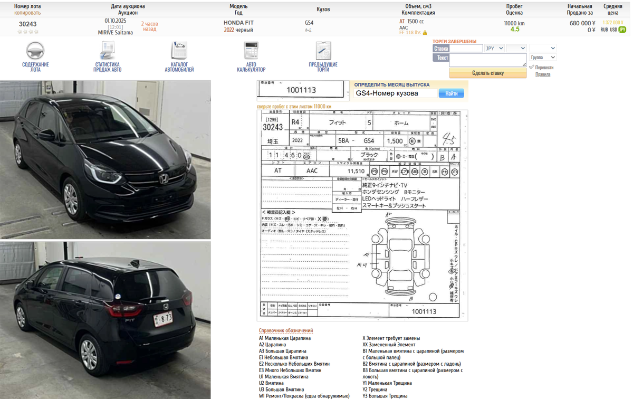This screenshot has width=633, height=399.
Task: Click the rating stars under lot 30243
Action: pos(27,32)
